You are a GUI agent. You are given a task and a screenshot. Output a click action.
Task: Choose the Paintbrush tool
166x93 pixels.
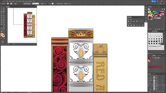point(4,16)
